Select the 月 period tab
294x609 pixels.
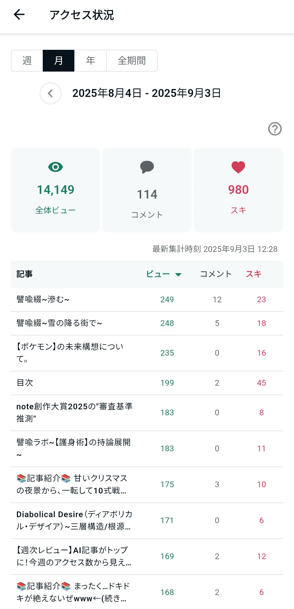tap(59, 61)
